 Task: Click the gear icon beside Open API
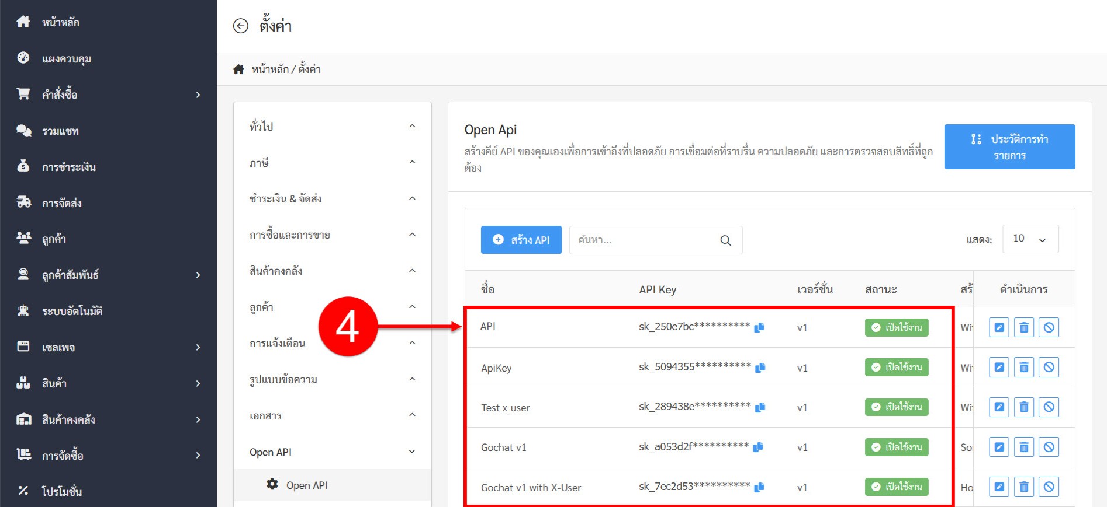coord(272,484)
